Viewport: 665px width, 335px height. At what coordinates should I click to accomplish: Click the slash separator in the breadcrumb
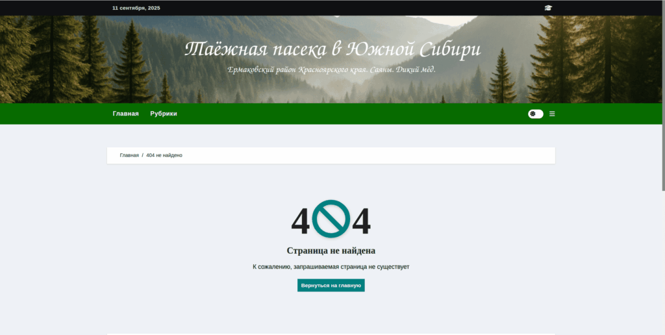click(x=142, y=156)
